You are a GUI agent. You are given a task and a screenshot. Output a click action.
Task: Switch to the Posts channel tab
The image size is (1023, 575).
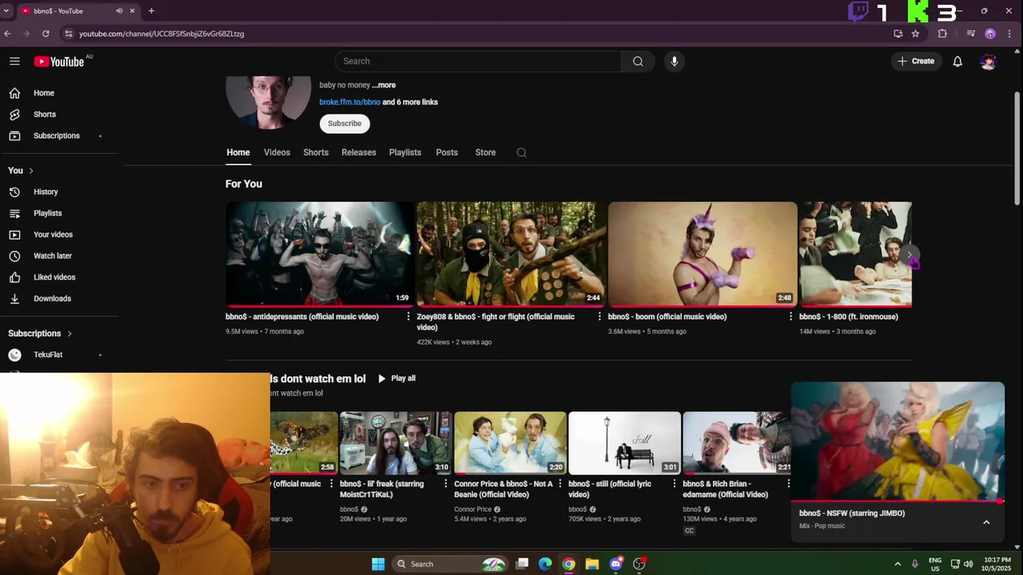point(447,153)
